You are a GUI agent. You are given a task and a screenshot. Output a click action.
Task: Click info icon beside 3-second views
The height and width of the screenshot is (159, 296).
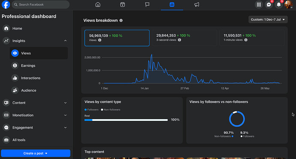[179, 40]
